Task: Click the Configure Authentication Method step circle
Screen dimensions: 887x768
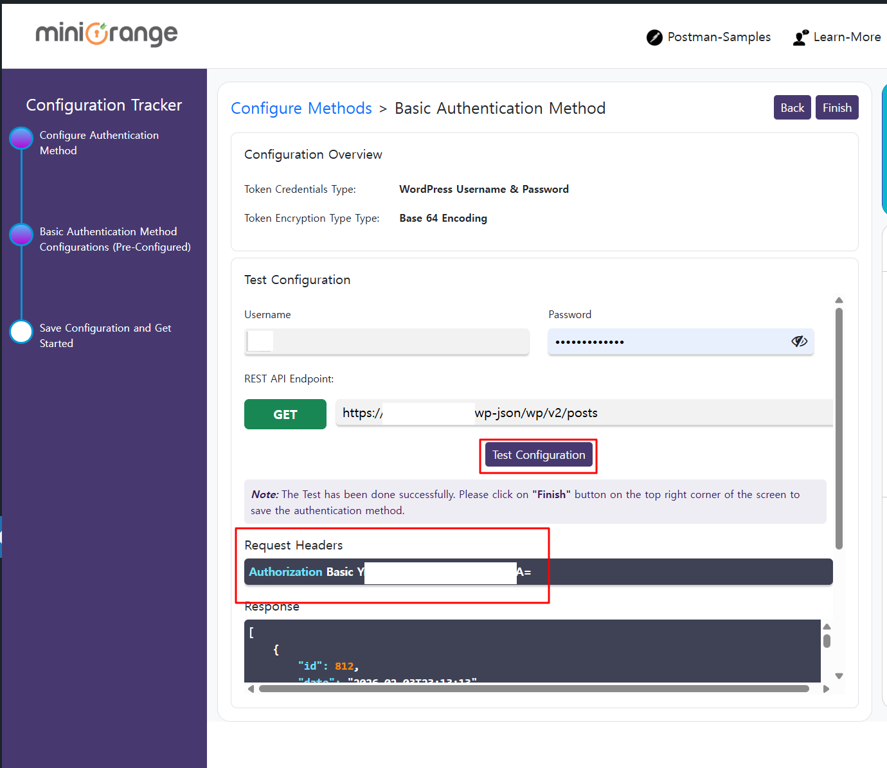Action: point(21,138)
